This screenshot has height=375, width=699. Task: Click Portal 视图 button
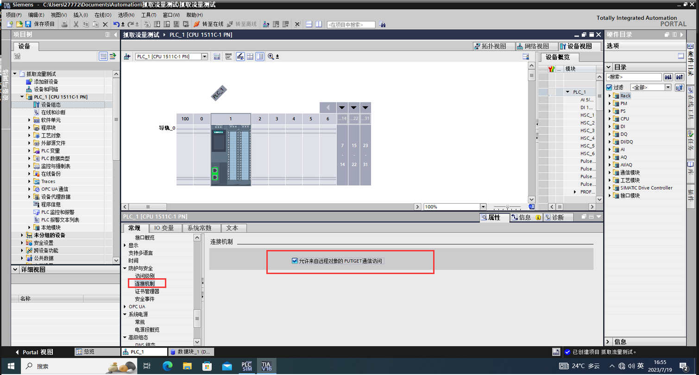tap(34, 352)
